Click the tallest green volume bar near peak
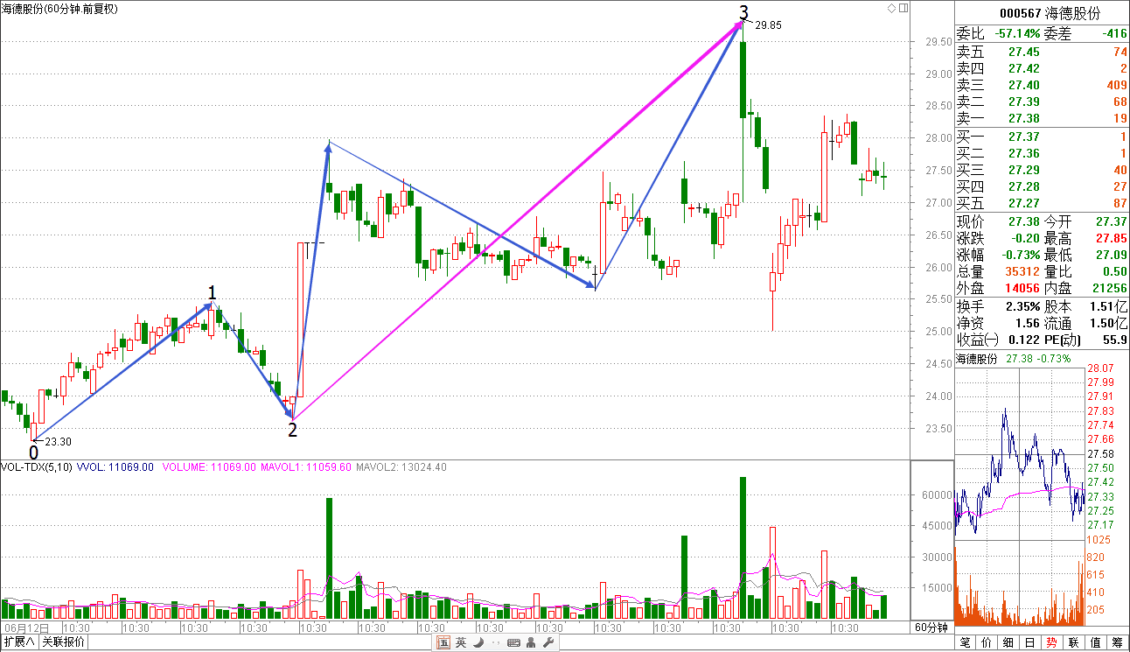Screen dimensions: 1130x652 click(743, 548)
